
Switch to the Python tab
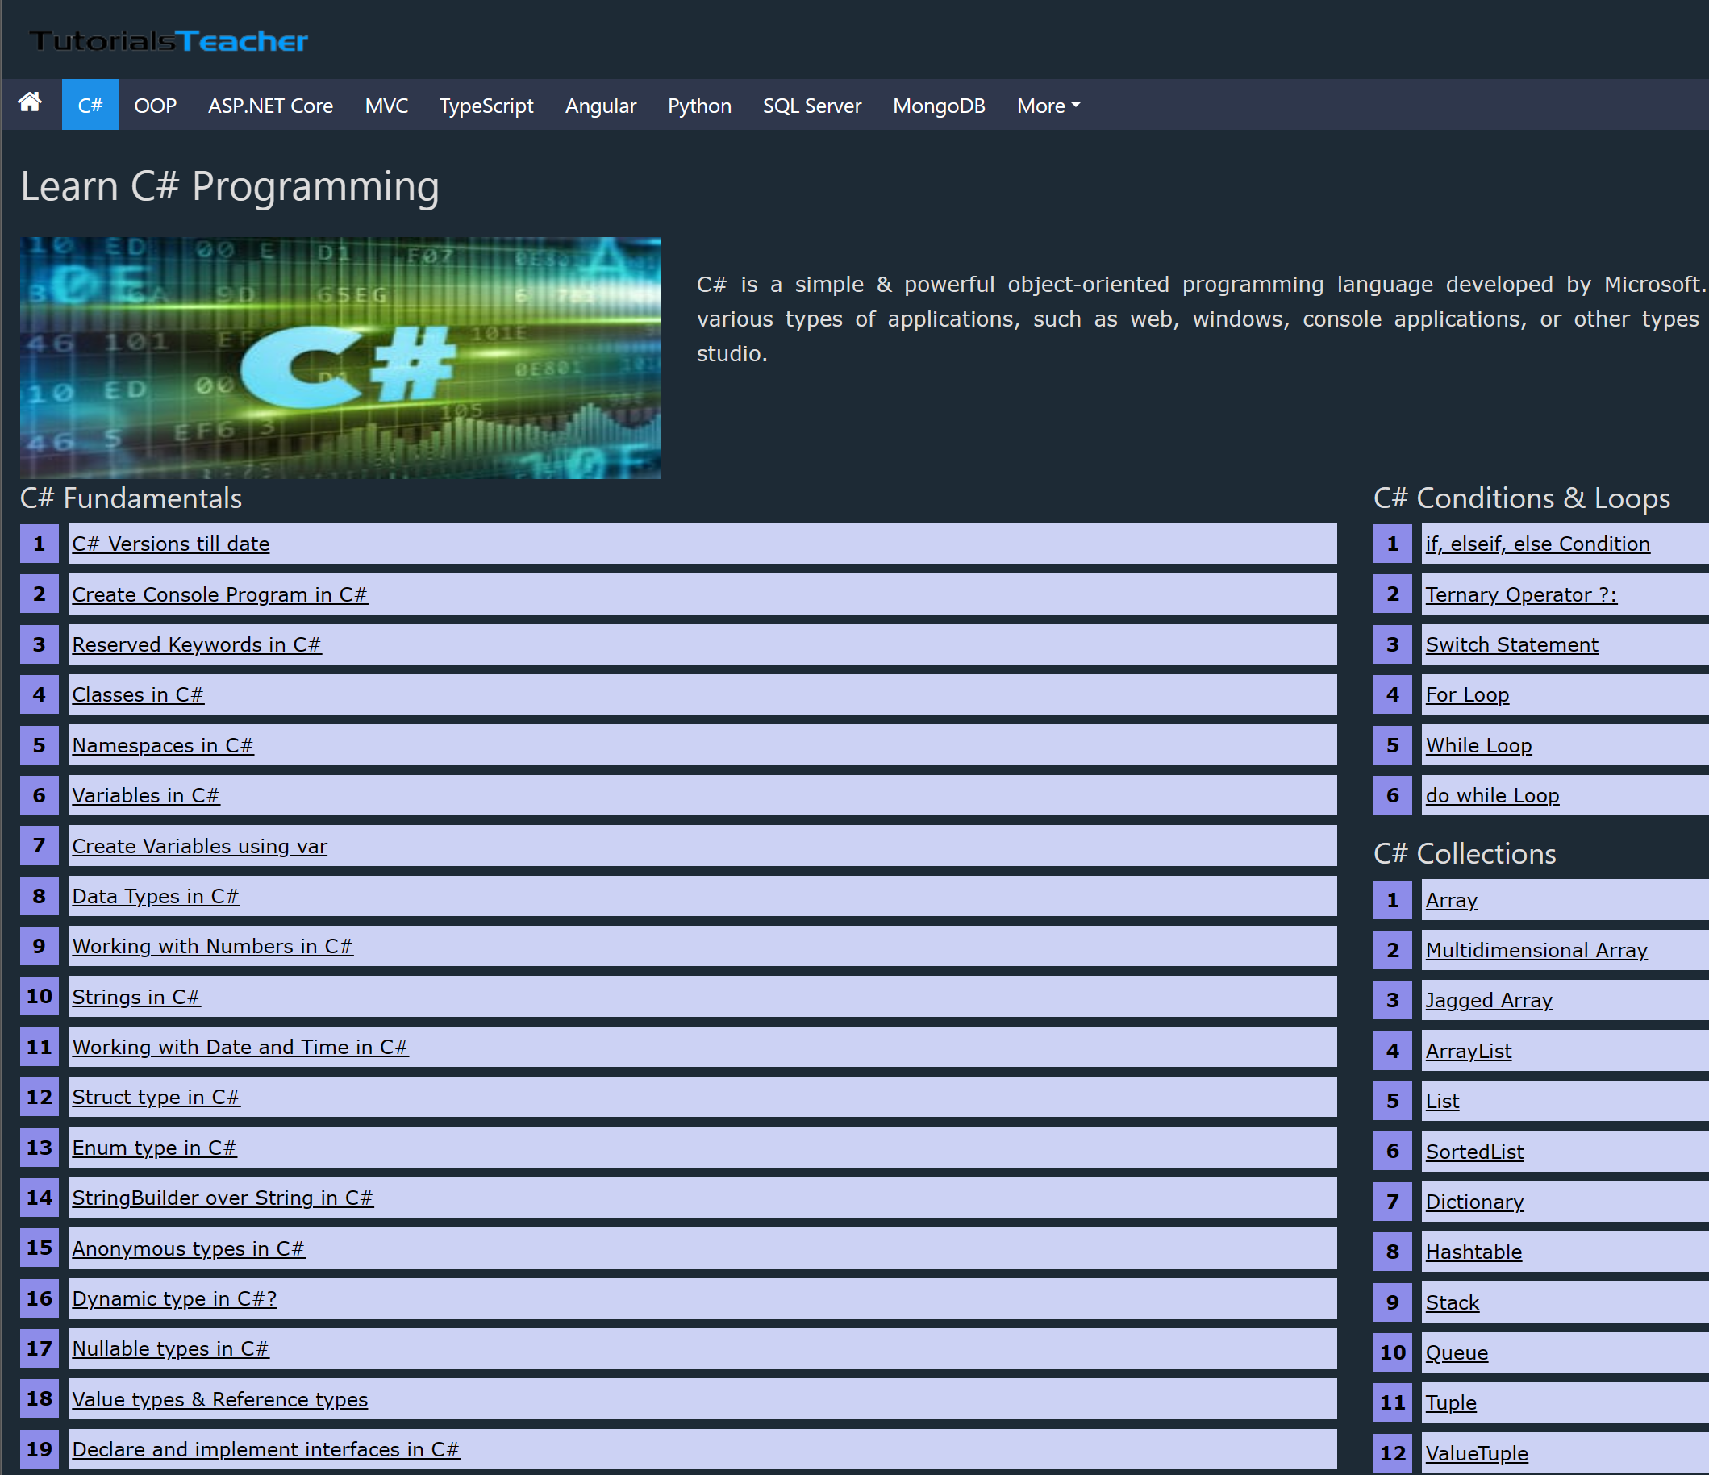coord(698,106)
